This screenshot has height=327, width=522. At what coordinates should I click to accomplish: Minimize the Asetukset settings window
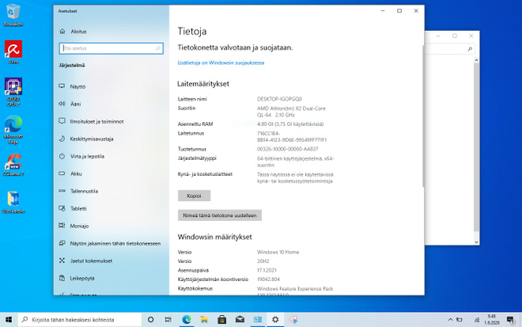pyautogui.click(x=383, y=10)
